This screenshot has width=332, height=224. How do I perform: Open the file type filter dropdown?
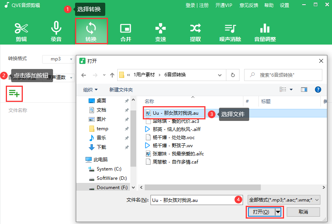pos(284,200)
